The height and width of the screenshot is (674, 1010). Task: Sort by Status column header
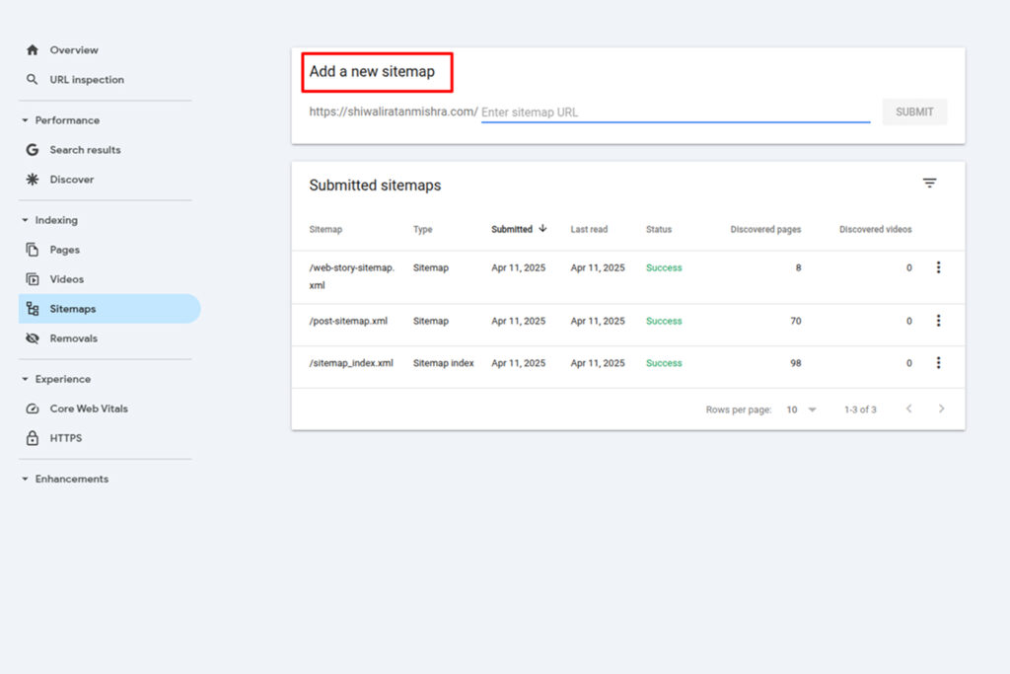pyautogui.click(x=658, y=229)
